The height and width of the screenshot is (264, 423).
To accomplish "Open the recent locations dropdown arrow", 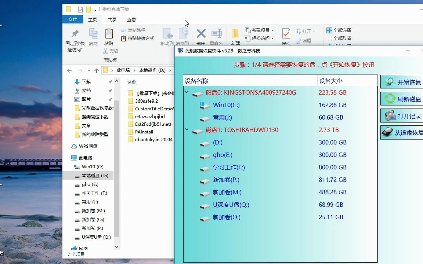I will pyautogui.click(x=89, y=70).
